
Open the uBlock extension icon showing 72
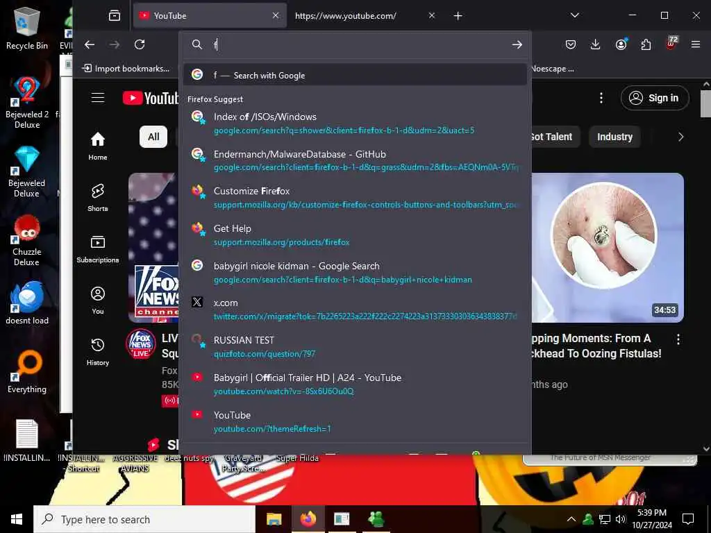click(x=671, y=43)
